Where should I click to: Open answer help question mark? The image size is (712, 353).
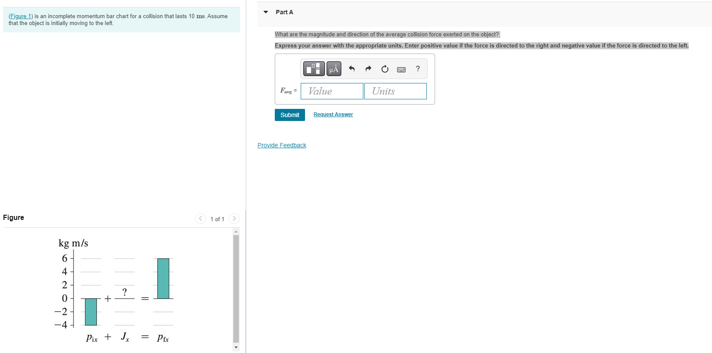coord(418,69)
